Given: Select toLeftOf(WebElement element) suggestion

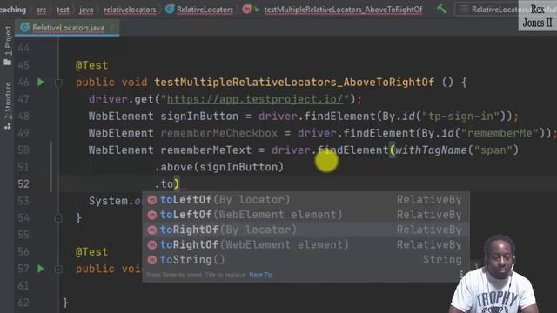Looking at the screenshot, I should 305,215.
